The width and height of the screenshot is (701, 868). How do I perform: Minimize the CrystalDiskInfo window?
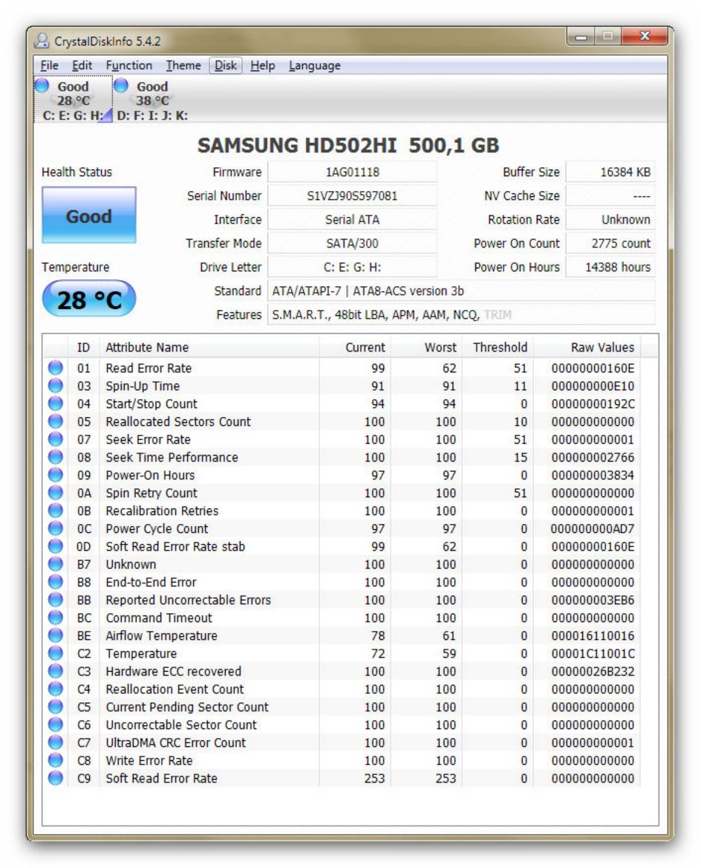point(581,36)
